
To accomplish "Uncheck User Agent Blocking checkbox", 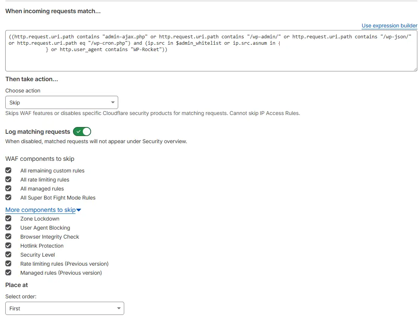I will (x=8, y=227).
